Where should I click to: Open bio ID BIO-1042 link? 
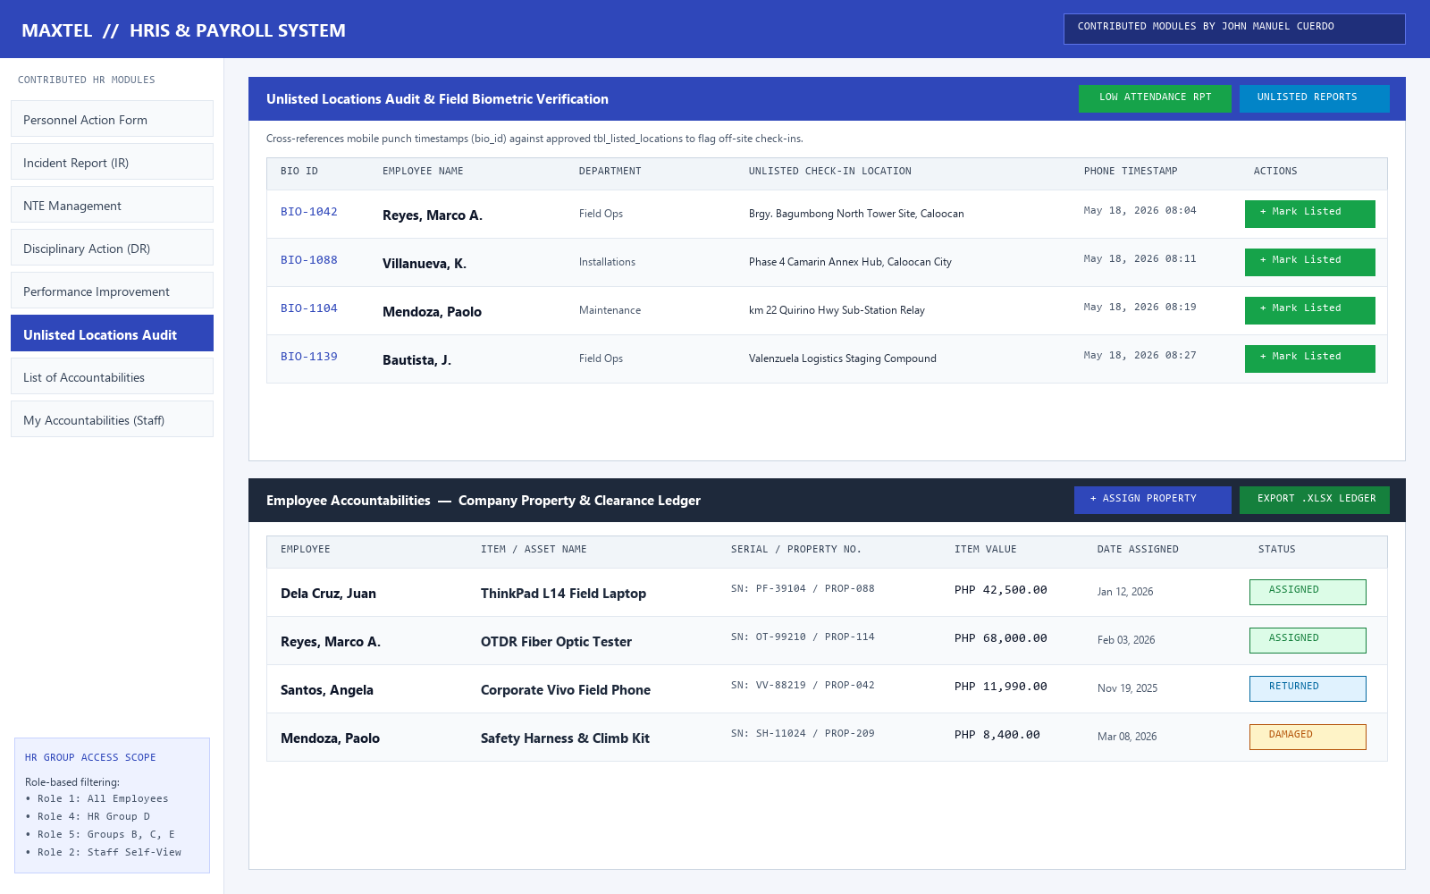point(309,212)
